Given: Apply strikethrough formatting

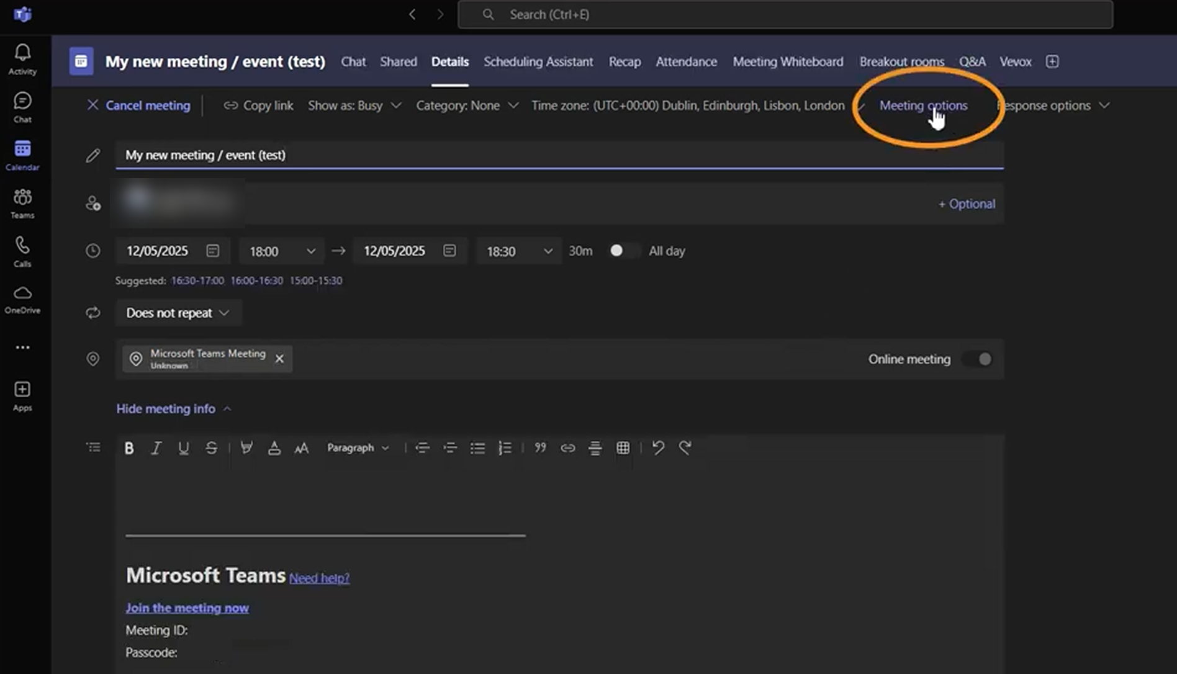Looking at the screenshot, I should (x=211, y=448).
